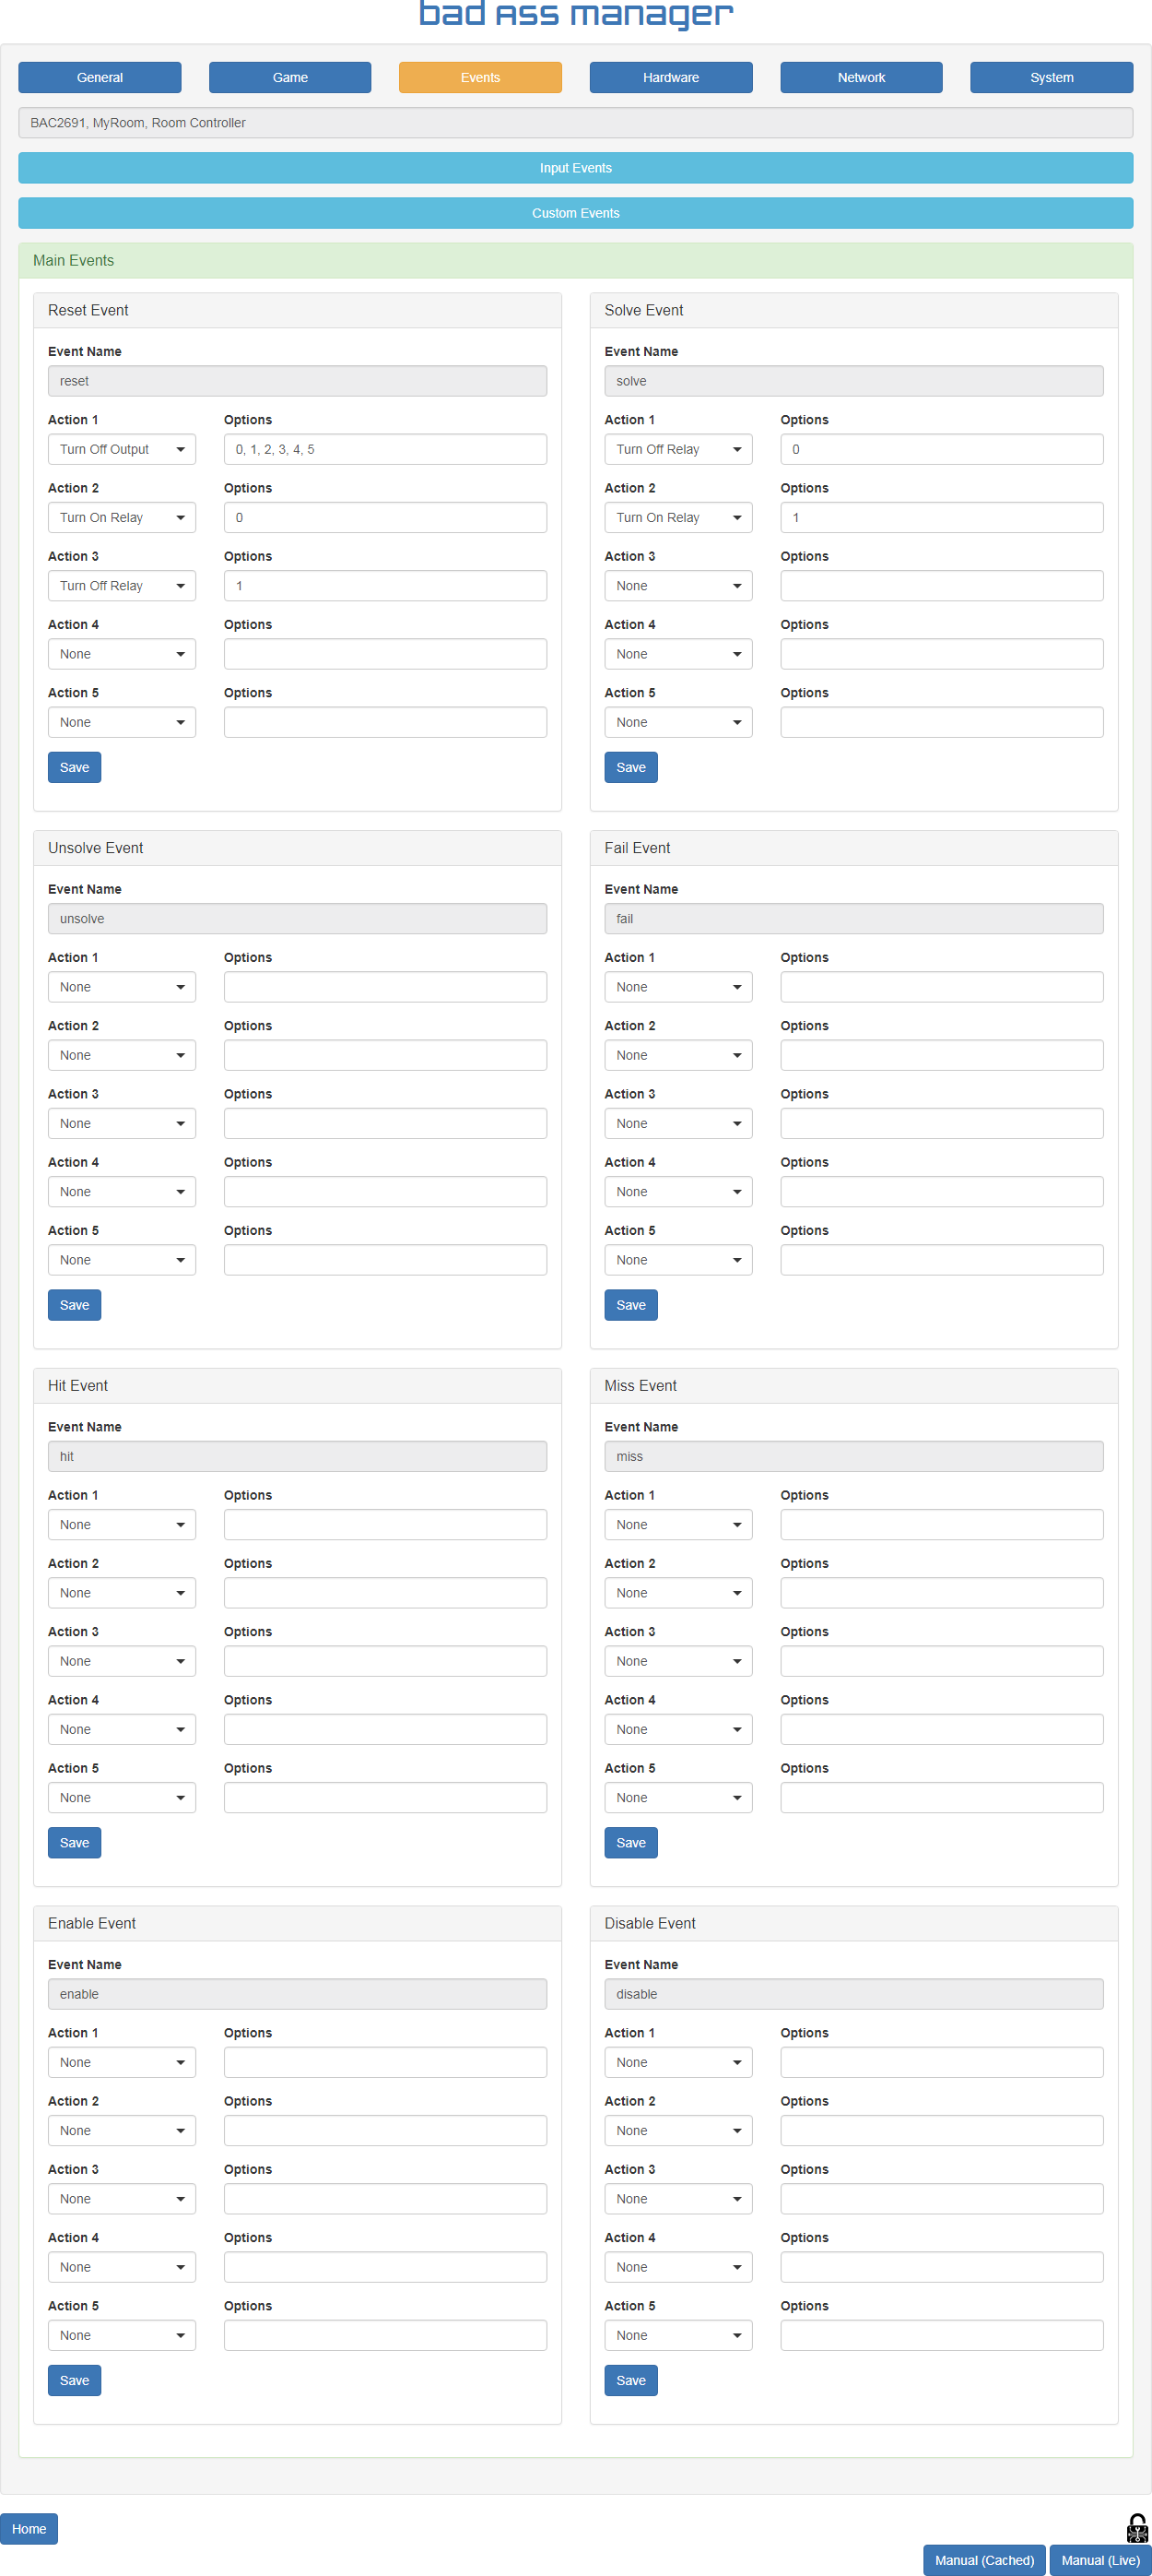Click Fail Event Action 5 options field

pyautogui.click(x=942, y=1260)
